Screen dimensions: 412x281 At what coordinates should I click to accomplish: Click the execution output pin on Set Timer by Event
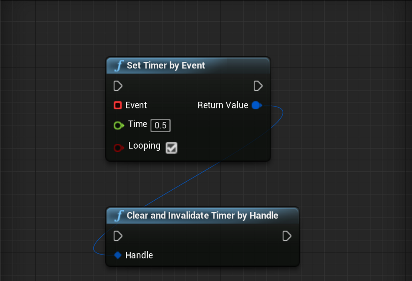258,86
